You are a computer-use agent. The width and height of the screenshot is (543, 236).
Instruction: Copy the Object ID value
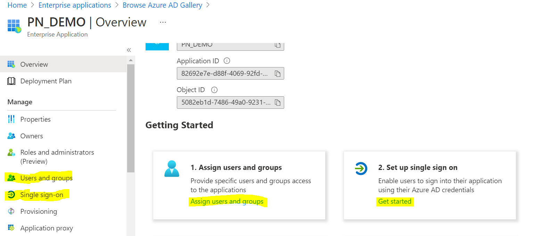pyautogui.click(x=278, y=103)
